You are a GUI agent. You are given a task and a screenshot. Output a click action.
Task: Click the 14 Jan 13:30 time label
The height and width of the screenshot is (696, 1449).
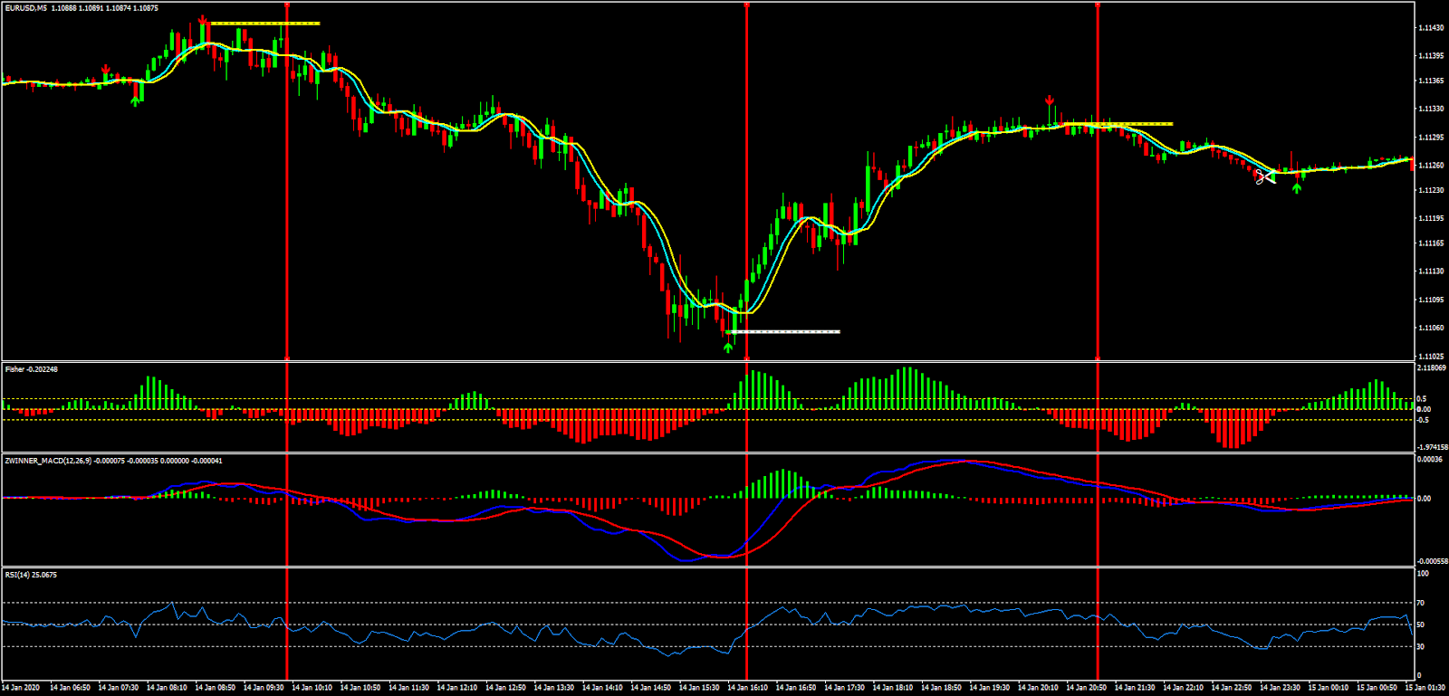point(554,688)
